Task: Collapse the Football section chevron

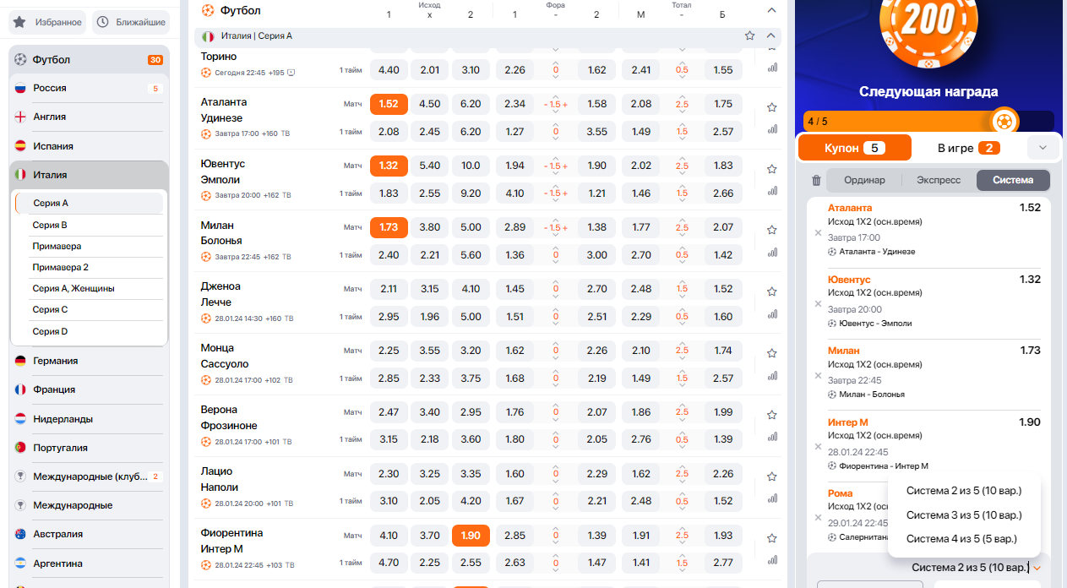Action: tap(771, 10)
